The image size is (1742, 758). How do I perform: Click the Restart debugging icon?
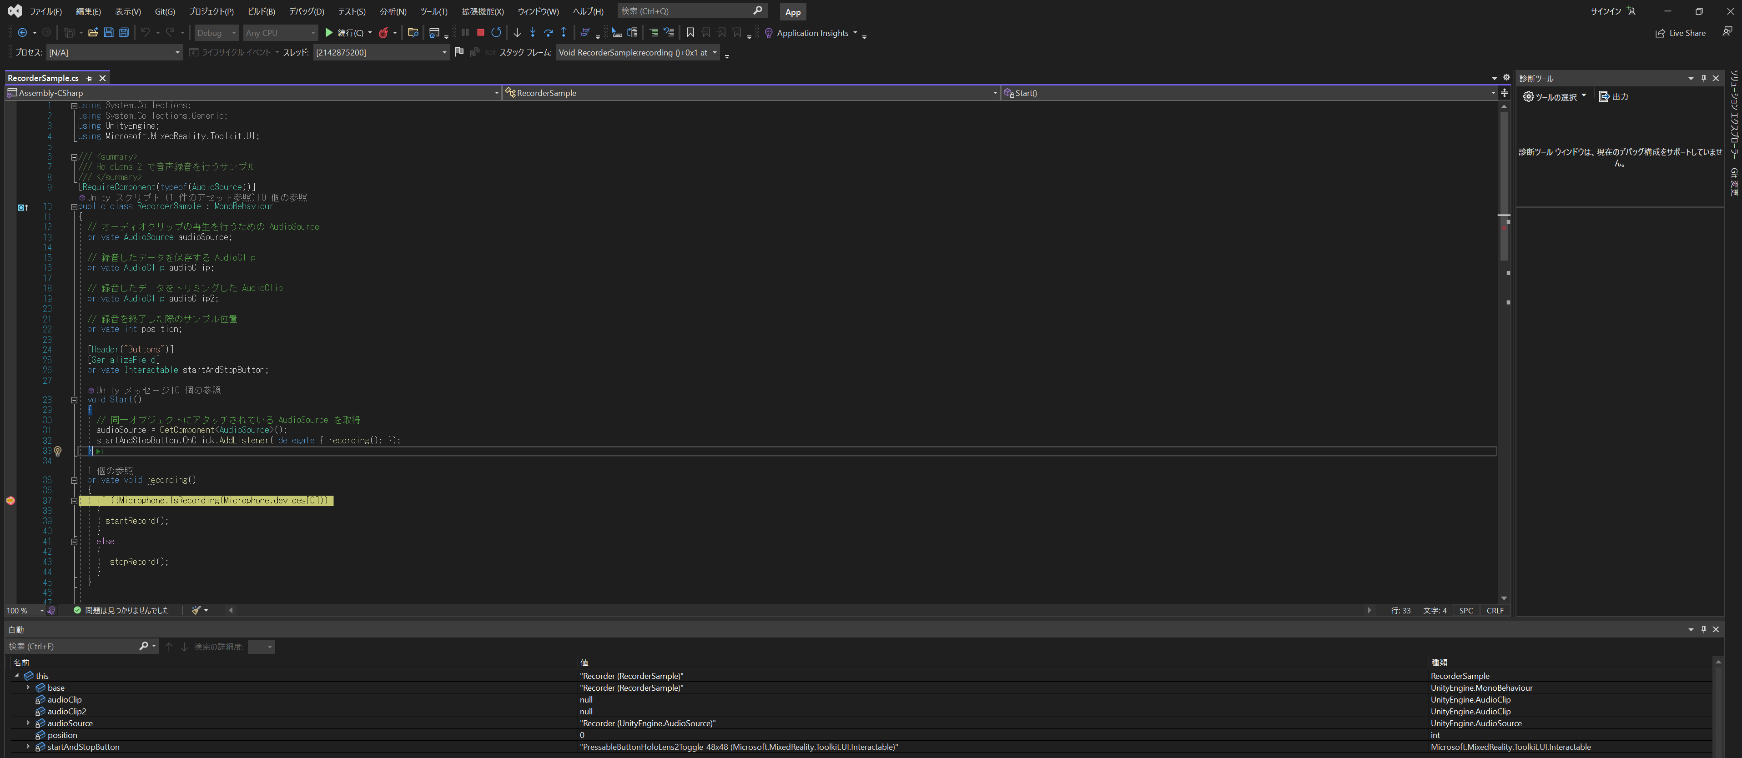tap(496, 32)
